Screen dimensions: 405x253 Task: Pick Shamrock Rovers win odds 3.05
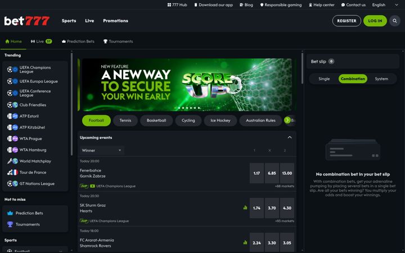[x=287, y=243]
